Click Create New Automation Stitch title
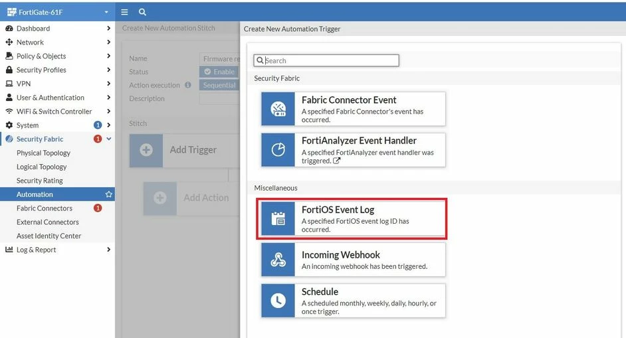Image resolution: width=626 pixels, height=338 pixels. coord(169,28)
